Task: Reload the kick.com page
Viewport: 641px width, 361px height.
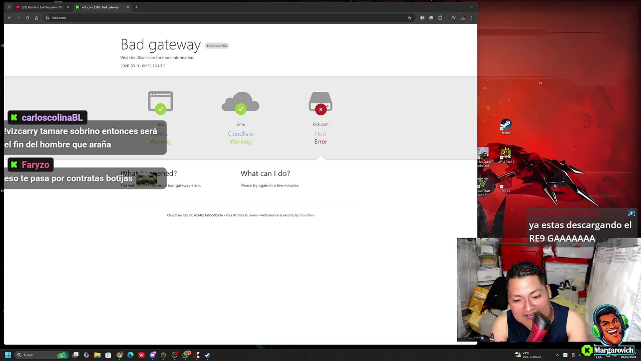Action: (x=28, y=18)
